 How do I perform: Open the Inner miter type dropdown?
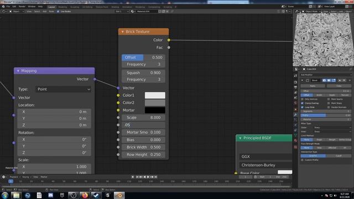(x=332, y=132)
